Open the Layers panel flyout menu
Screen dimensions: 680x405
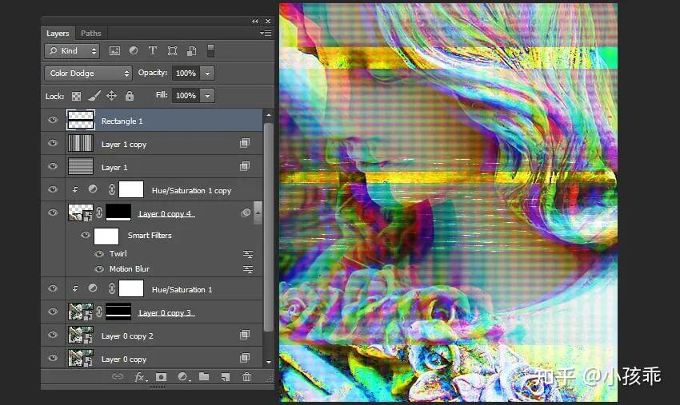(x=266, y=33)
